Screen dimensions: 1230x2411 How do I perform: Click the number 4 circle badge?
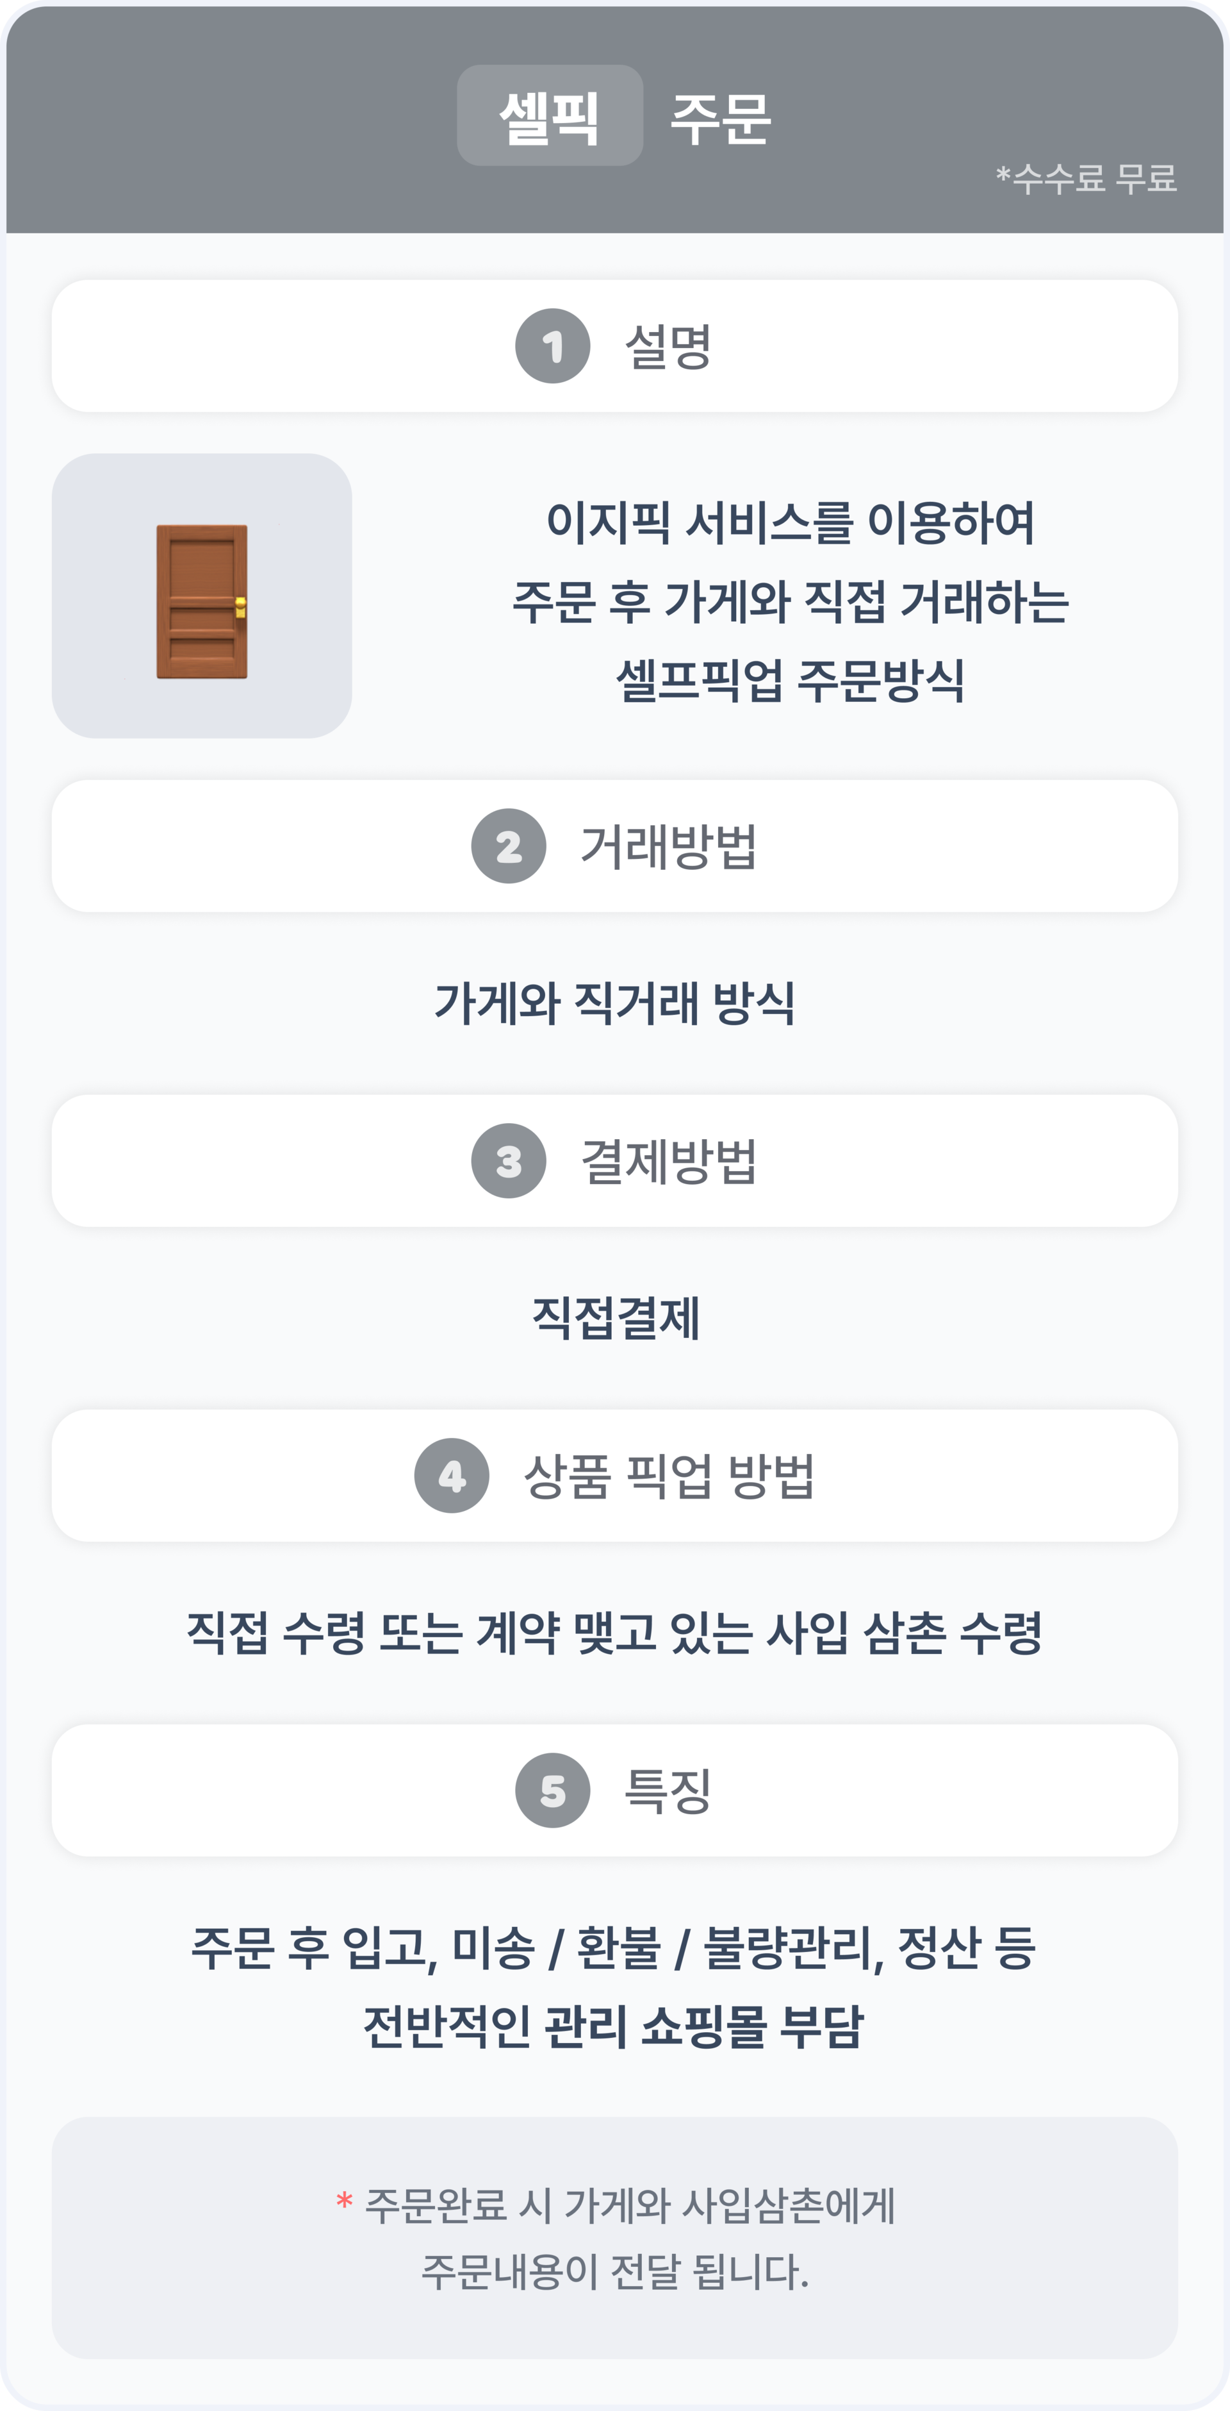452,1476
